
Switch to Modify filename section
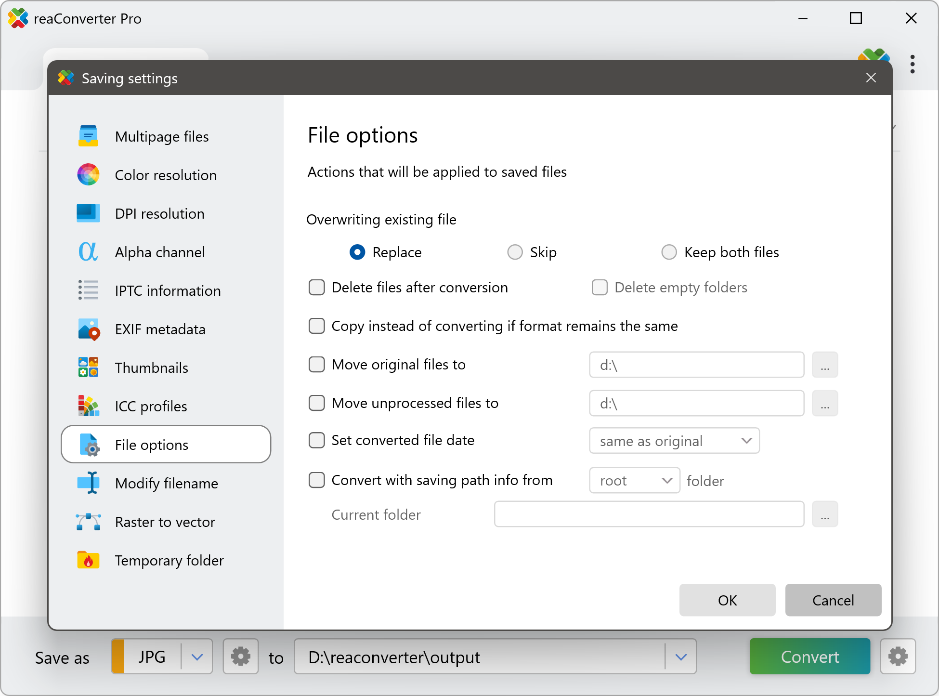[x=166, y=483]
